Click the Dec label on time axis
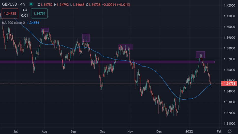The height and width of the screenshot is (134, 238). (x=159, y=131)
